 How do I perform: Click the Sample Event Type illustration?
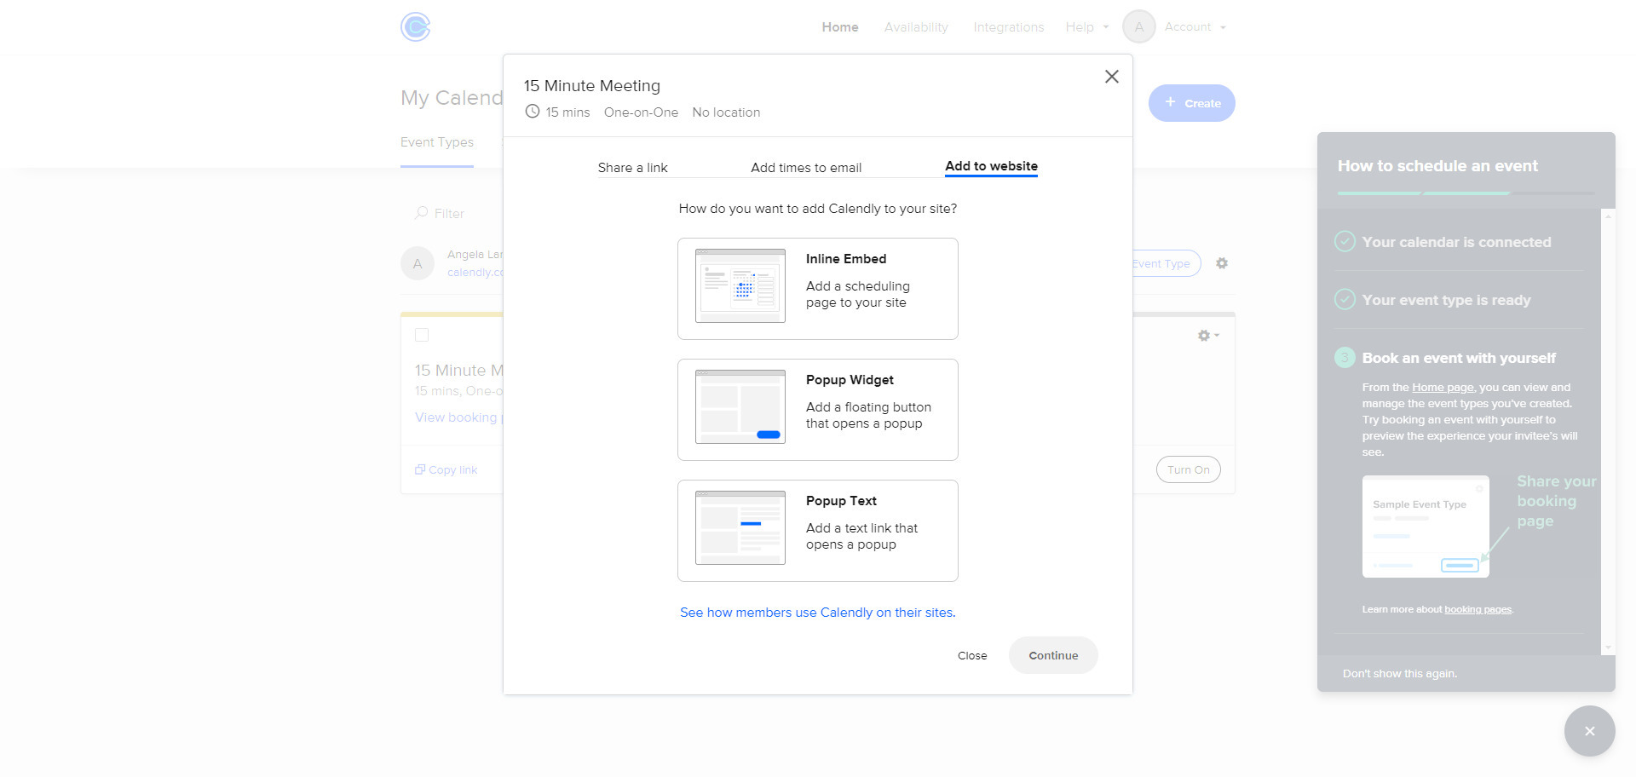click(1426, 527)
